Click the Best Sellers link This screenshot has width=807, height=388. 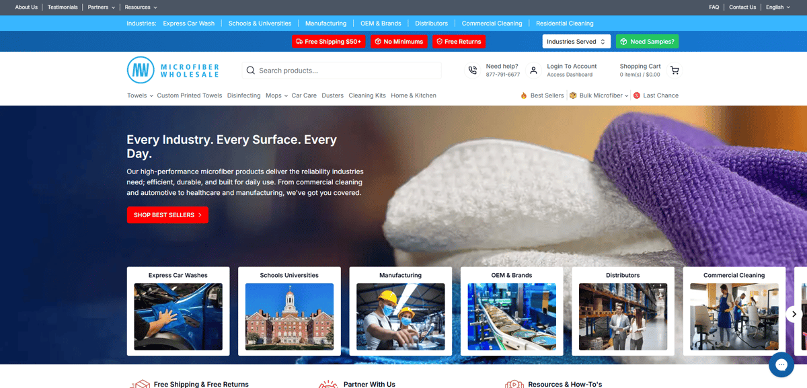547,95
